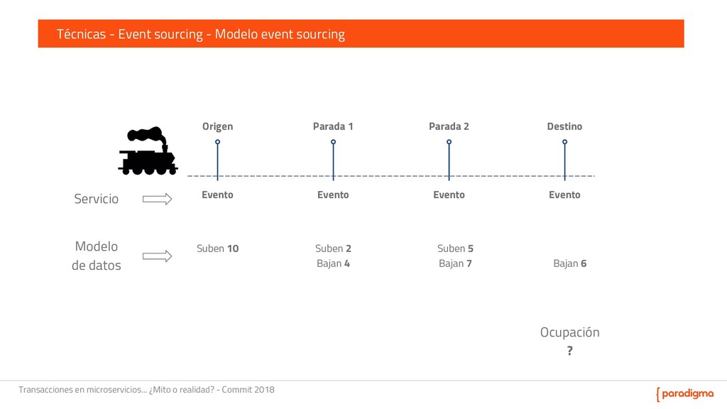This screenshot has width=727, height=409.
Task: Click the arrow next to Servicio
Action: (157, 200)
